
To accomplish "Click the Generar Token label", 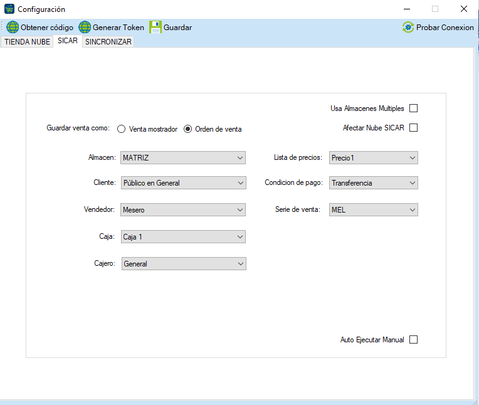I will 118,28.
